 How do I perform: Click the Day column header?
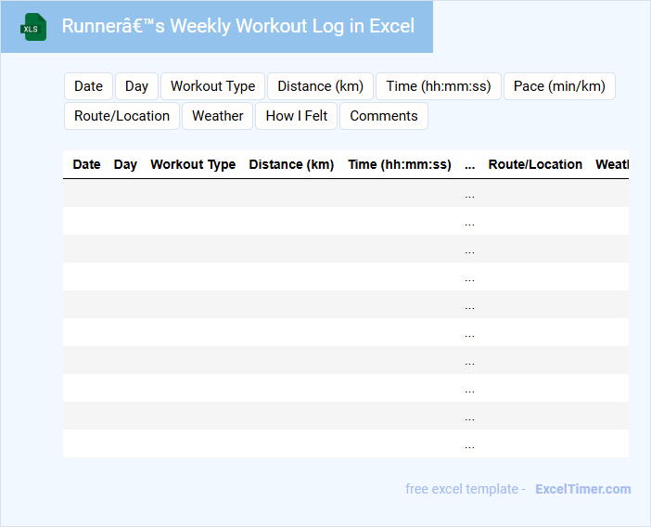point(125,164)
